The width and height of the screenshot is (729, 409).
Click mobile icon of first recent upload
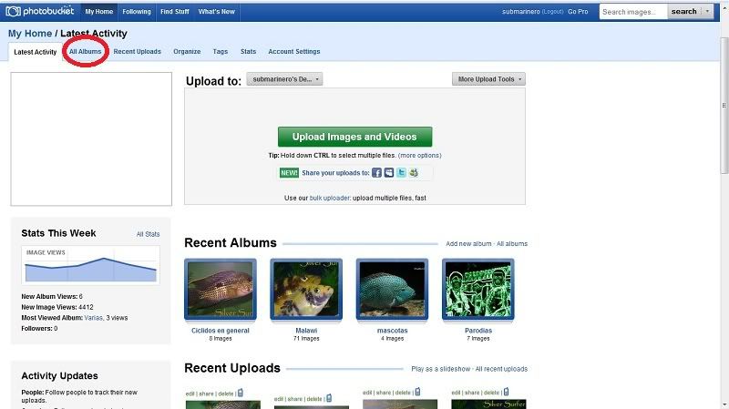241,393
